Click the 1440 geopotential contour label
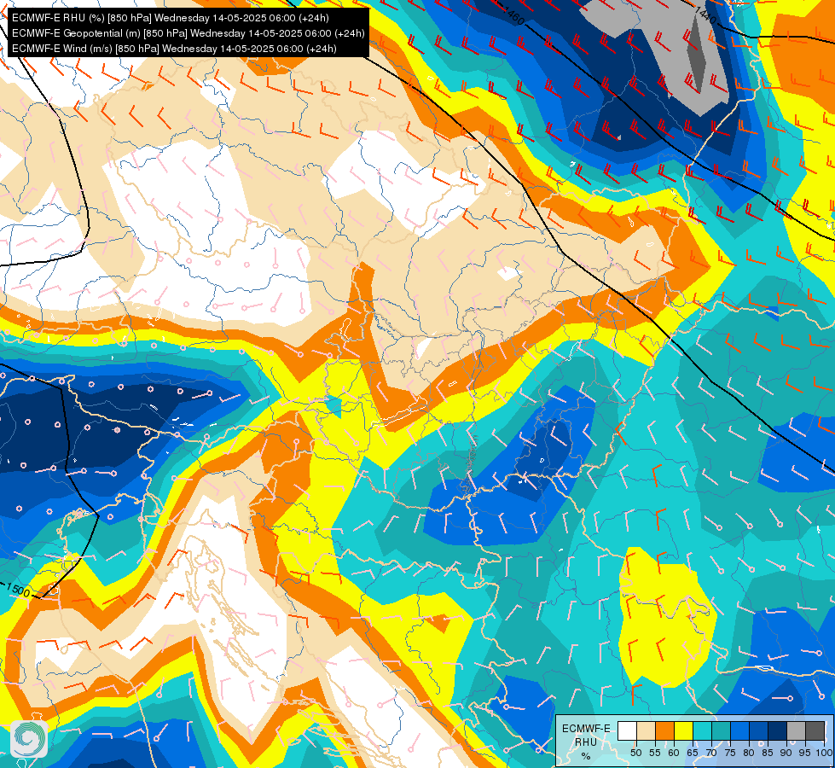The height and width of the screenshot is (768, 835). [x=705, y=15]
